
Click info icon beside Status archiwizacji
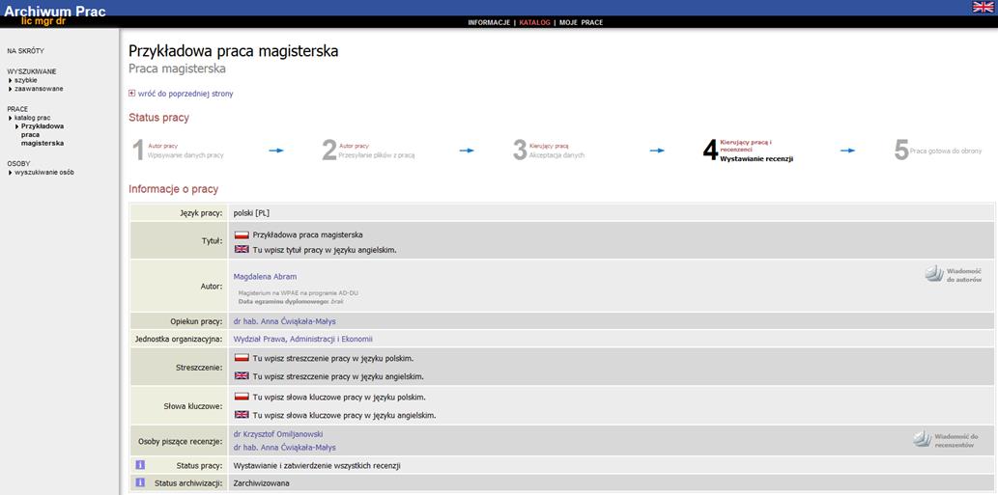[x=141, y=482]
